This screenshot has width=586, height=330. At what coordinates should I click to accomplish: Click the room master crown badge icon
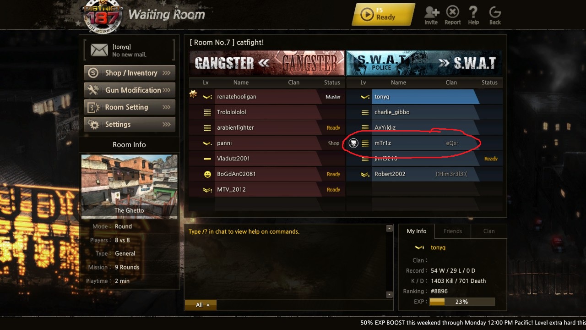pyautogui.click(x=193, y=94)
